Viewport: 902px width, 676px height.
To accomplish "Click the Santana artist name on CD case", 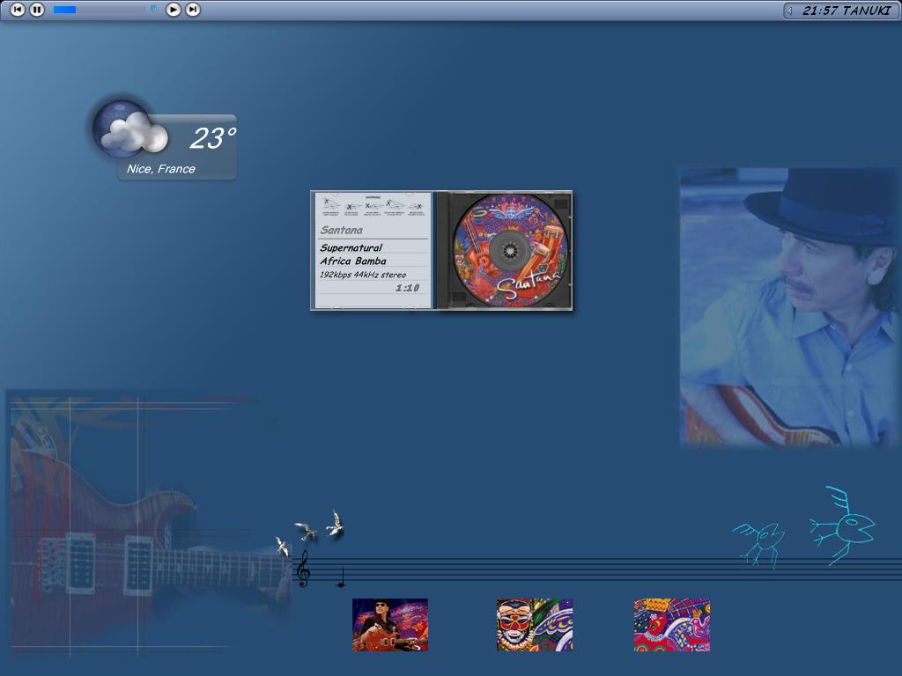I will [341, 230].
